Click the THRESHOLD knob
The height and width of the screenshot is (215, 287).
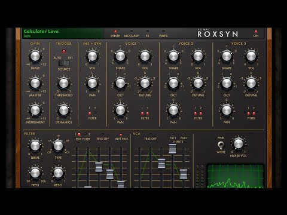point(64,84)
